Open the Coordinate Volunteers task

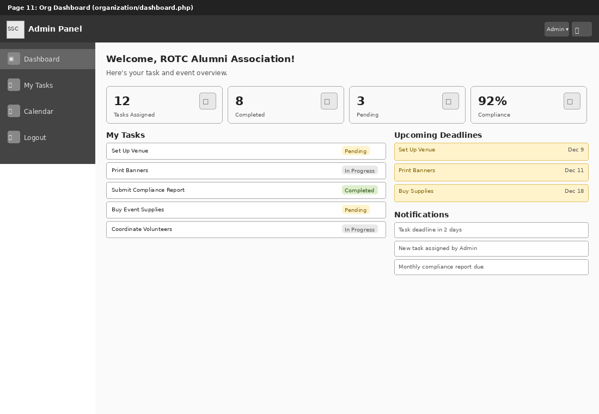(x=246, y=229)
